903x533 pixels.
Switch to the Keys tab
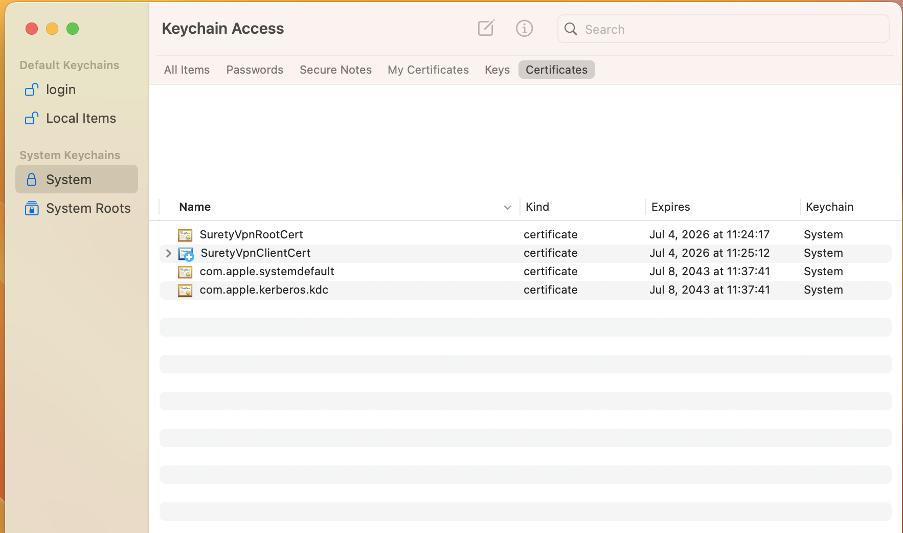click(497, 70)
